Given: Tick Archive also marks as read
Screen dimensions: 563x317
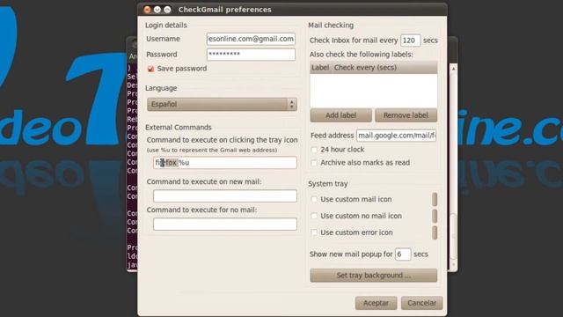Looking at the screenshot, I should (x=314, y=163).
